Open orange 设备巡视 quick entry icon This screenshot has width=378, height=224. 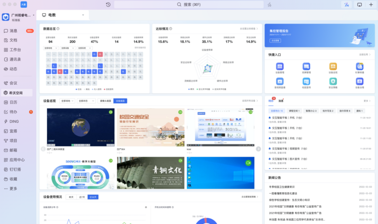333,66
